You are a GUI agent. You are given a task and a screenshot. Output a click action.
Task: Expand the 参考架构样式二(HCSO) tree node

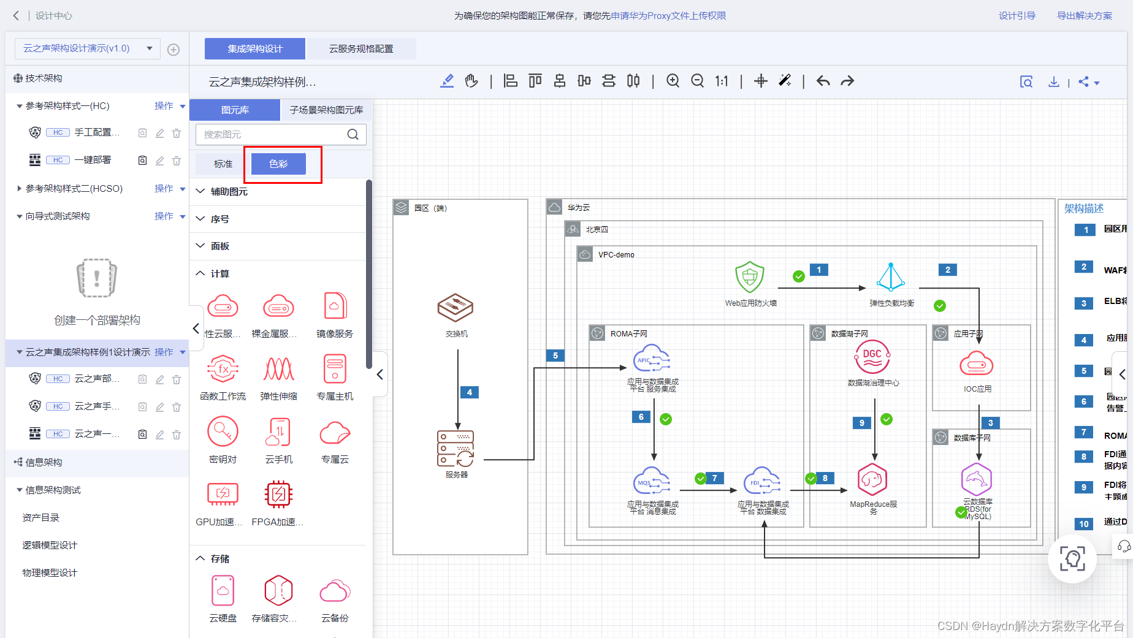point(20,189)
